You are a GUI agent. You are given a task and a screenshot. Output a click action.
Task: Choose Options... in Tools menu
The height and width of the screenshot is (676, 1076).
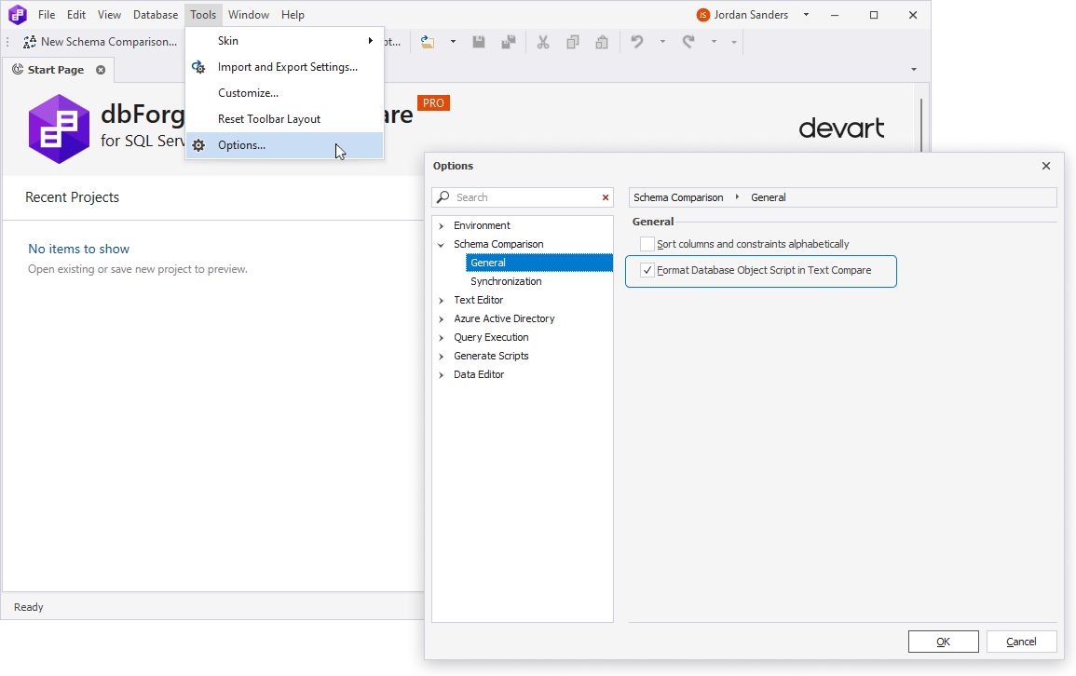click(284, 145)
